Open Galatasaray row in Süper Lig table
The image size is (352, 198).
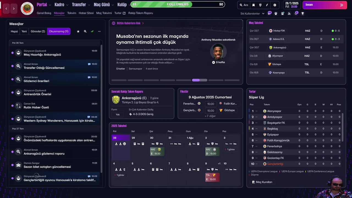pyautogui.click(x=295, y=152)
